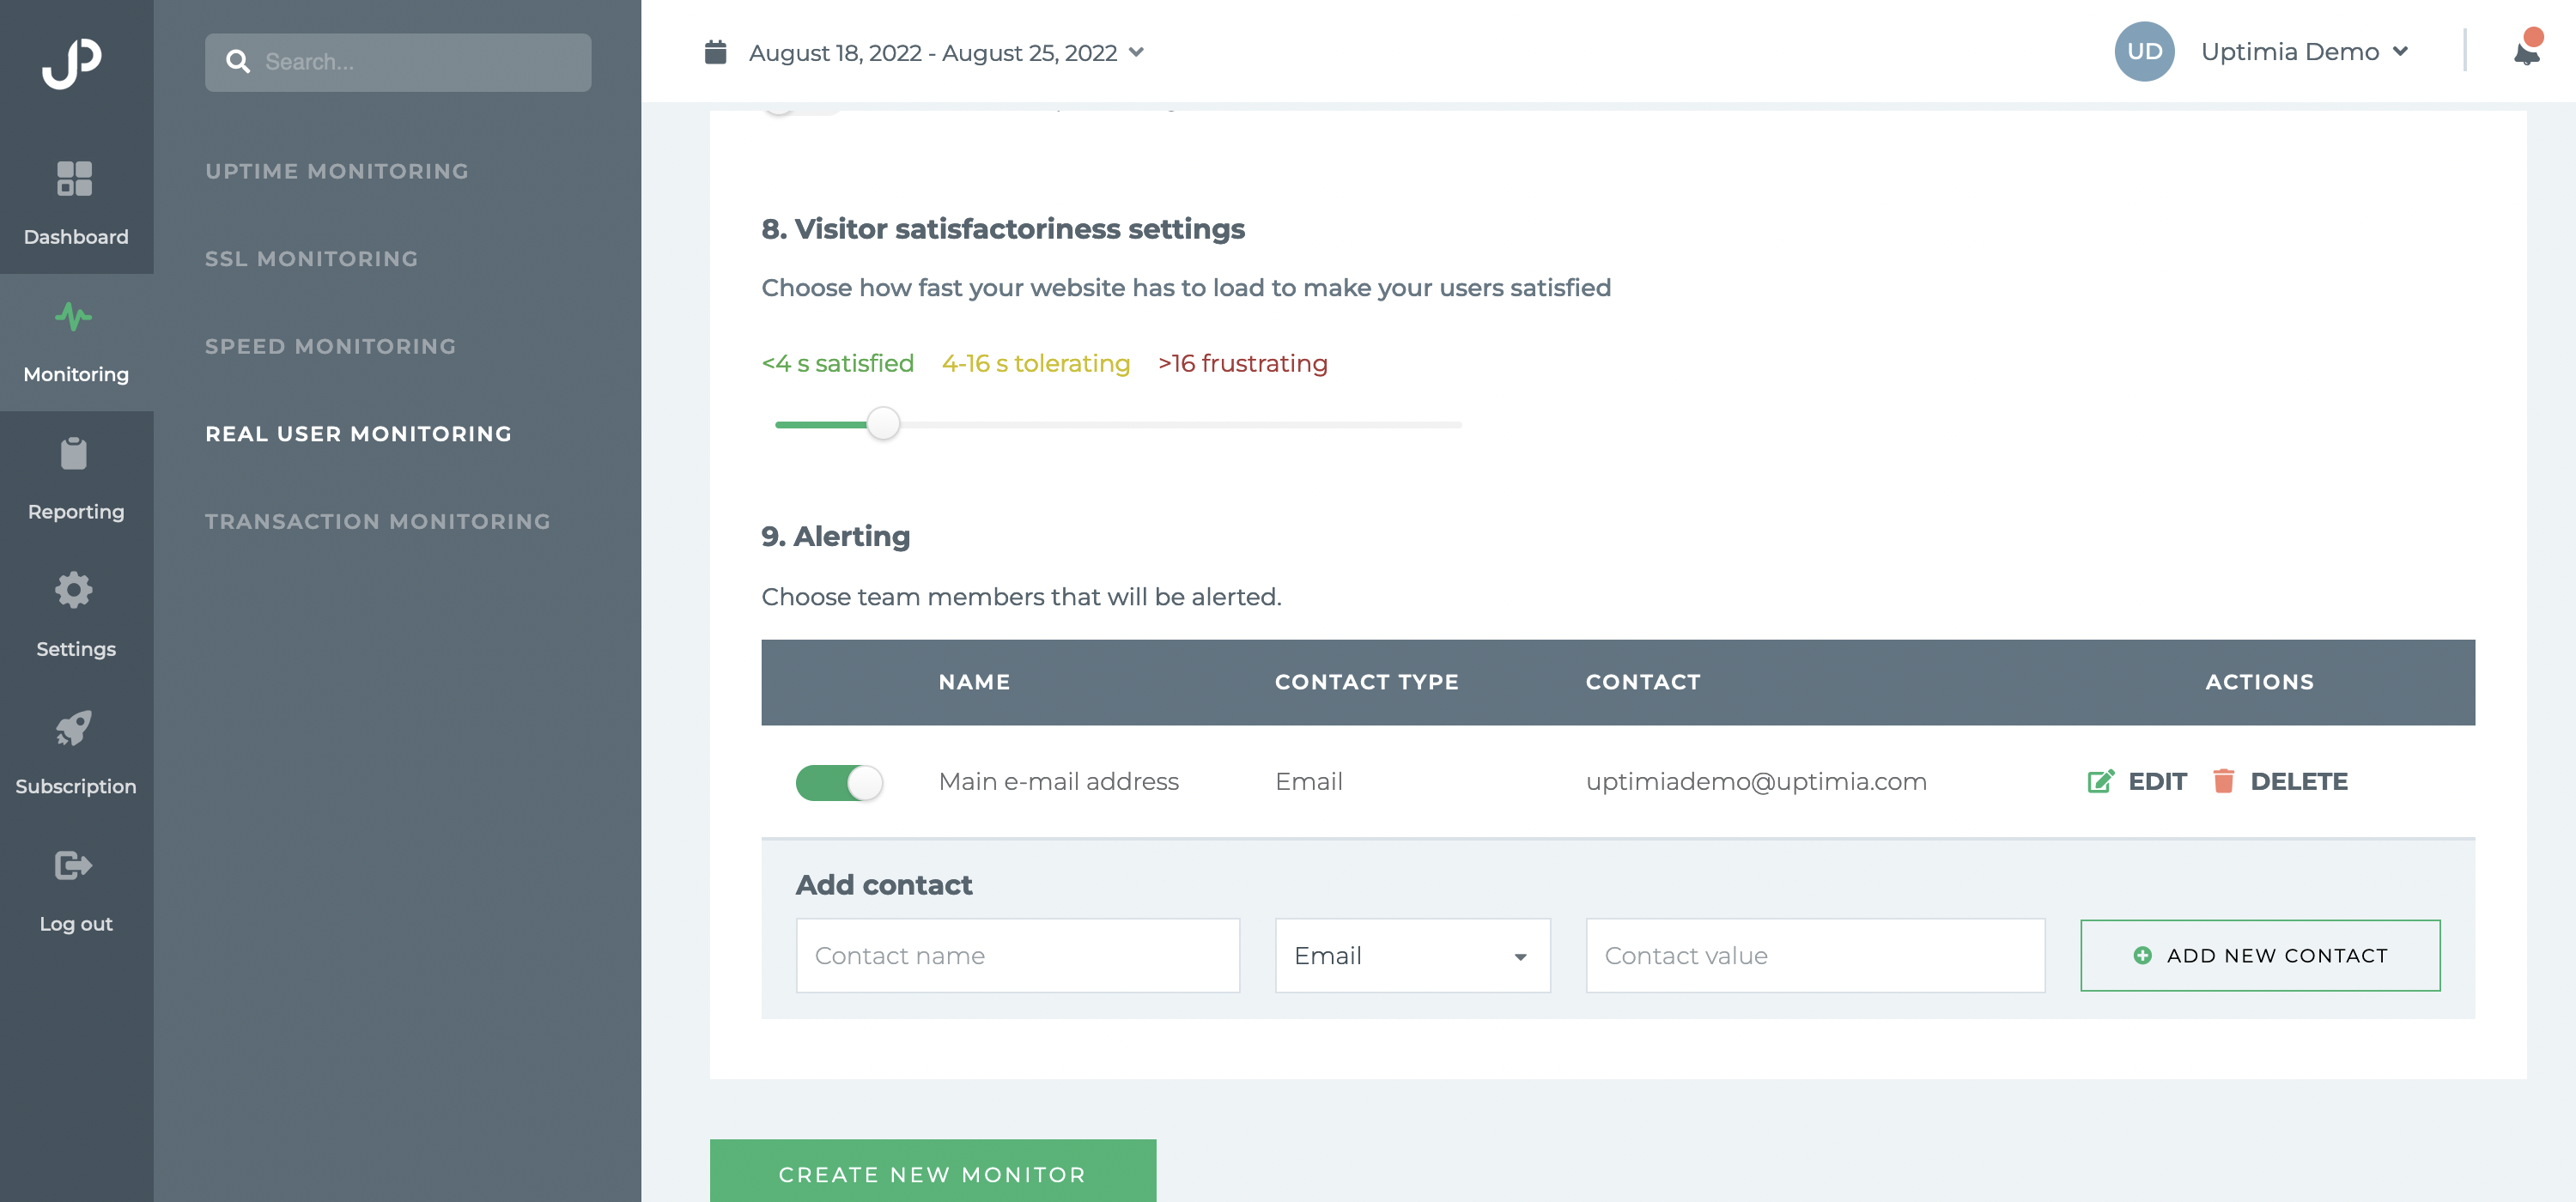Click the Add contact heading
This screenshot has height=1202, width=2576.
[884, 884]
